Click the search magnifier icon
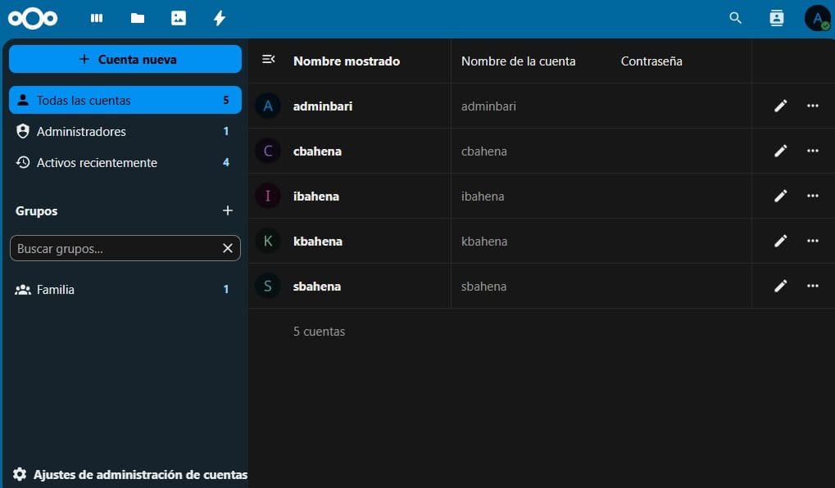Screen dimensions: 835x488 735,18
